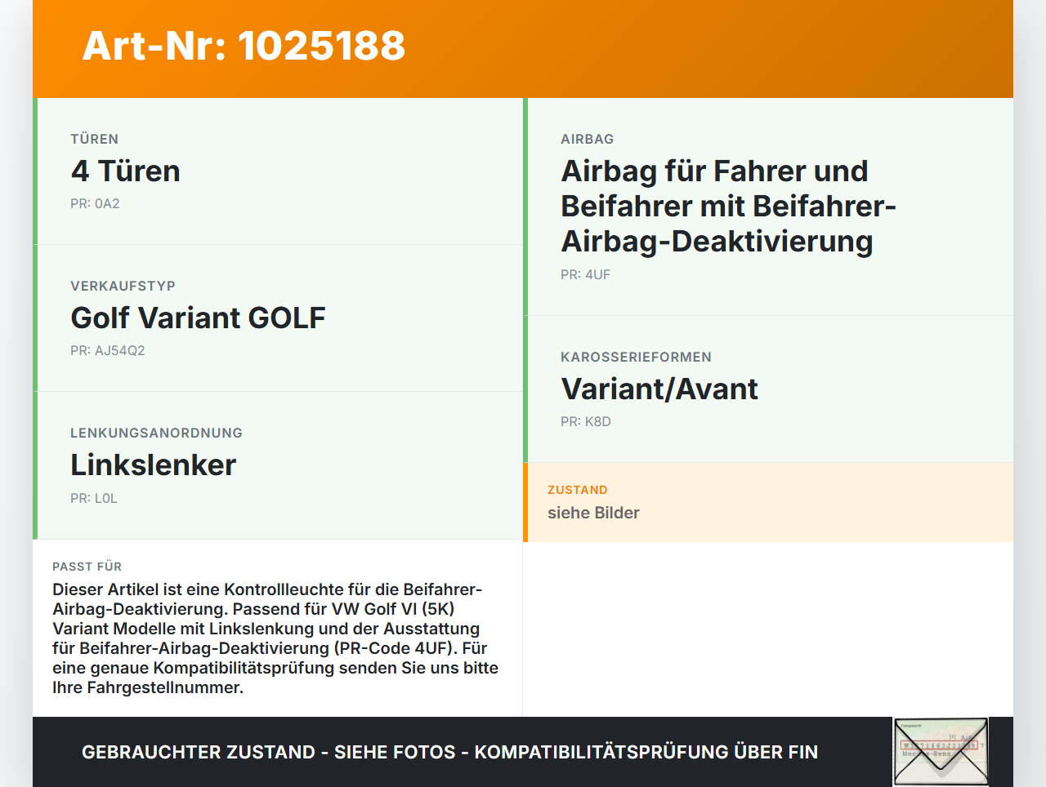
Task: Click the '4 Türen' value
Action: (126, 171)
